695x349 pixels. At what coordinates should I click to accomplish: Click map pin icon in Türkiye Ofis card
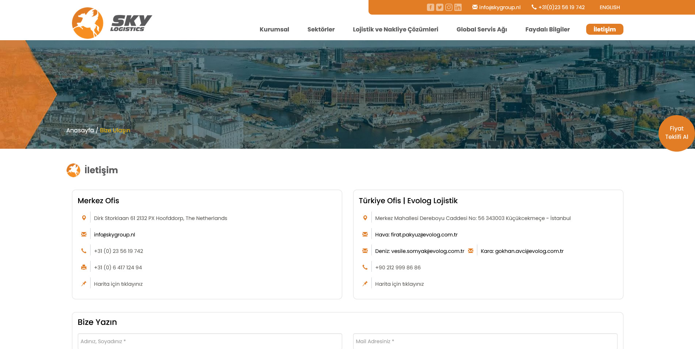click(x=365, y=284)
